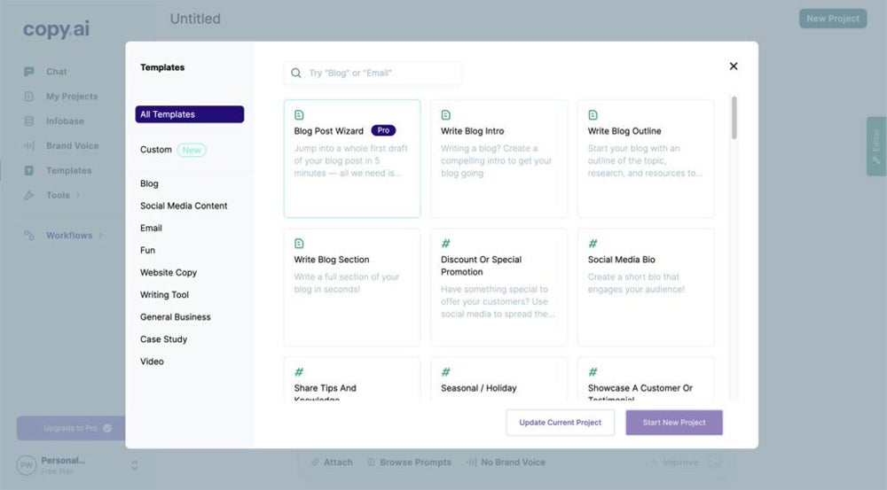
Task: Expand the Workflows submenu chevron
Action: coord(101,235)
